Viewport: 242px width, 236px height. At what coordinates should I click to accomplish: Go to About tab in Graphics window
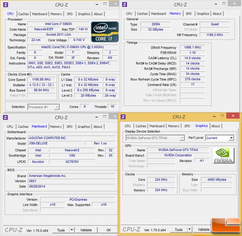(x=216, y=126)
